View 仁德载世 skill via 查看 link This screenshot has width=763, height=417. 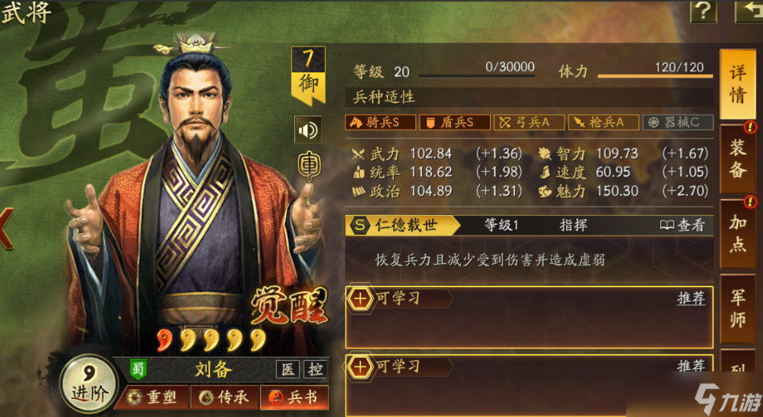point(682,225)
